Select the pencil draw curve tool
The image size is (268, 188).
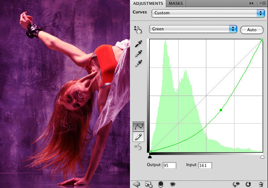coord(139,137)
